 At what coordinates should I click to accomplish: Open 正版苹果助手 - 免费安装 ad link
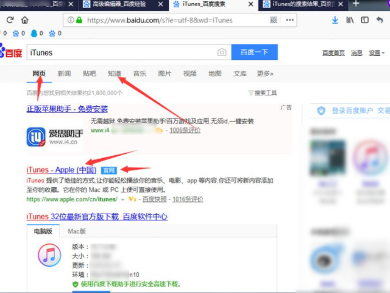pos(67,109)
